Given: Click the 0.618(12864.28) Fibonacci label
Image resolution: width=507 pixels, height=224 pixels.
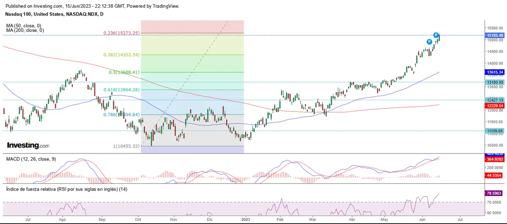Looking at the screenshot, I should point(122,90).
